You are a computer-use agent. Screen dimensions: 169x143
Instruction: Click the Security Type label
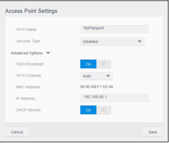coord(28,41)
